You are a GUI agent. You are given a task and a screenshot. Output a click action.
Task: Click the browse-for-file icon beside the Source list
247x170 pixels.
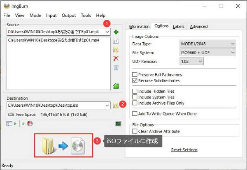116,41
